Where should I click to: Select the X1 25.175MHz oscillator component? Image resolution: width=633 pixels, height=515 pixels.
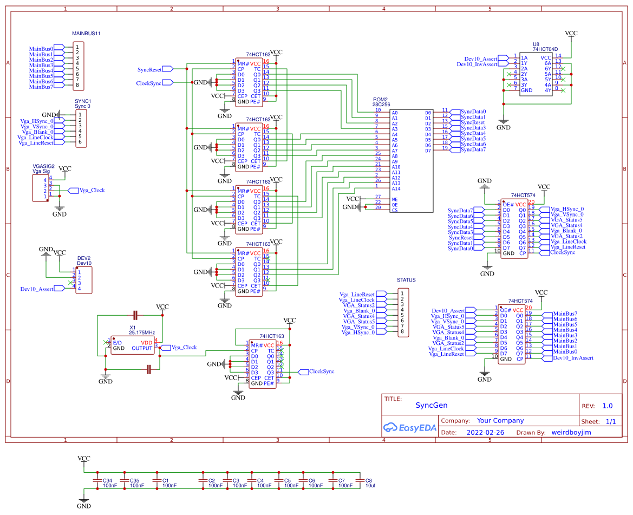pos(132,345)
